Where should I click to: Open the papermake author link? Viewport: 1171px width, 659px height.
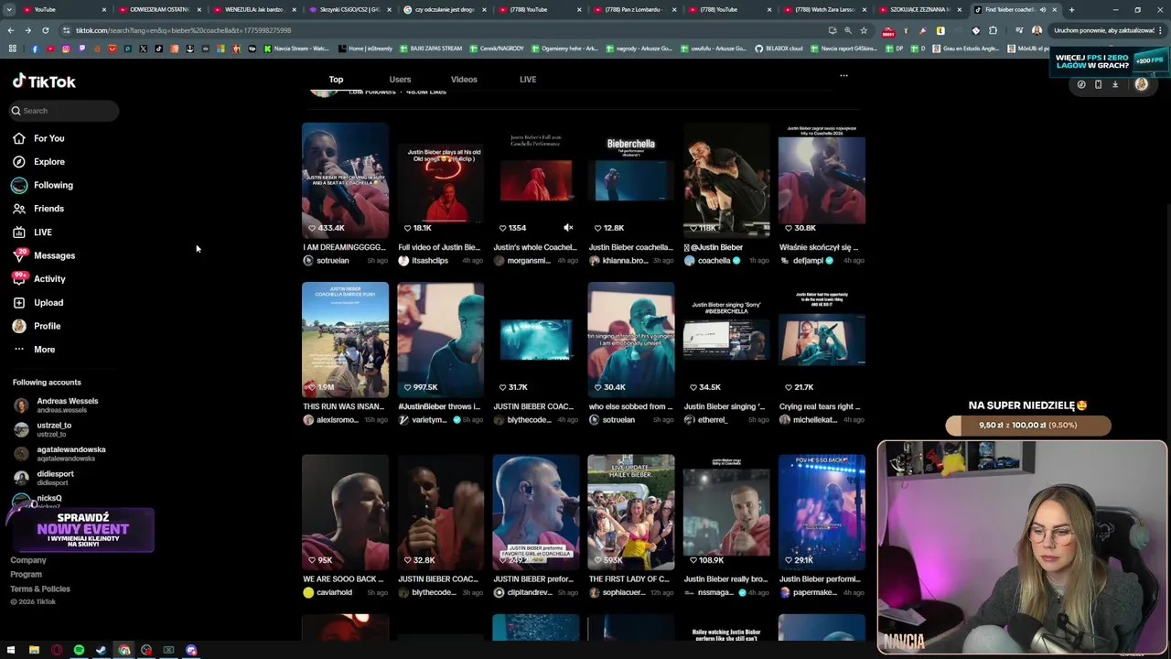(x=814, y=593)
